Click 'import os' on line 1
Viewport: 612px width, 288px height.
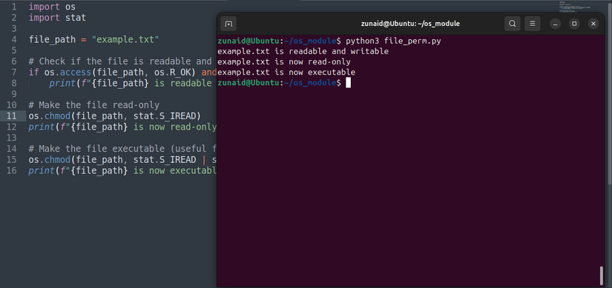(52, 7)
